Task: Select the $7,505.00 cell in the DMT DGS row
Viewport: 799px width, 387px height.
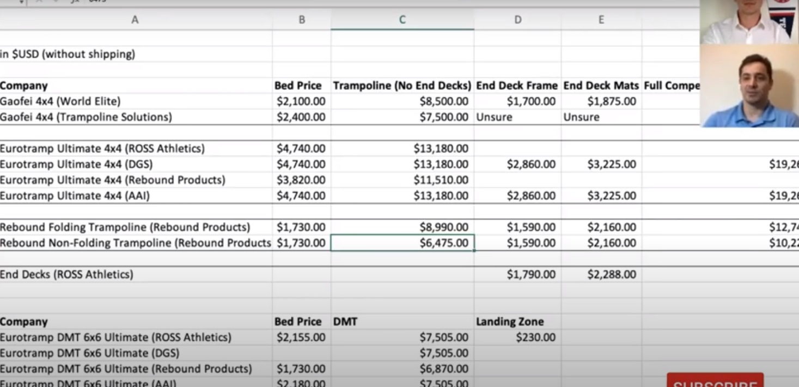Action: pyautogui.click(x=402, y=353)
